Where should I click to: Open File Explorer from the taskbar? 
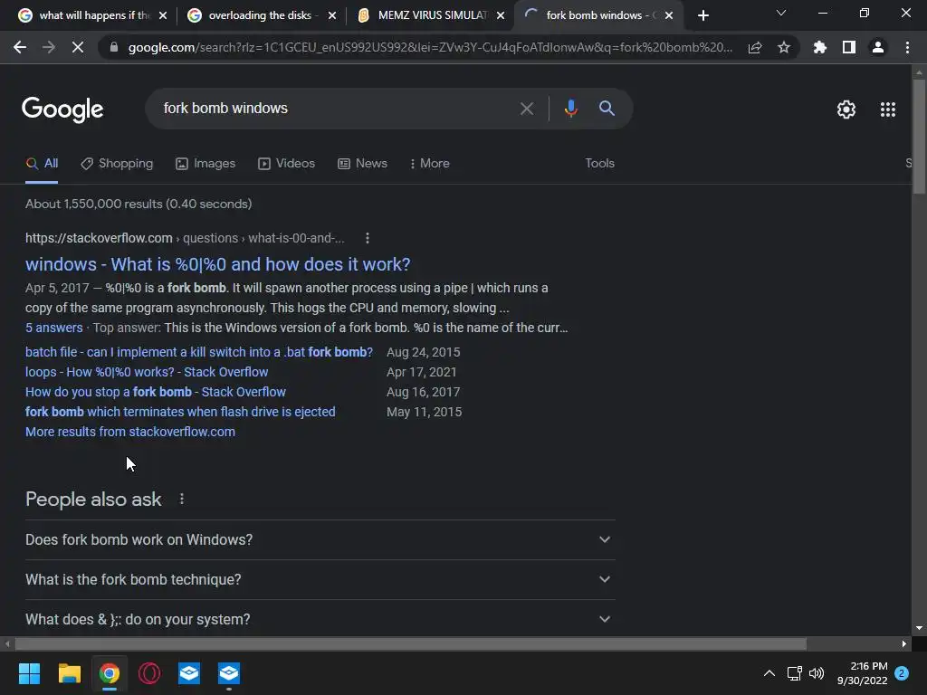[x=69, y=673]
